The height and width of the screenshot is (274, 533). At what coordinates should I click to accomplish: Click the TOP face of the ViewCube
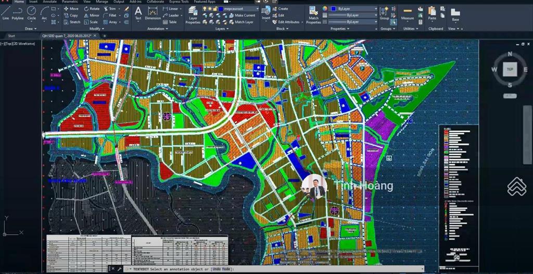pos(510,69)
